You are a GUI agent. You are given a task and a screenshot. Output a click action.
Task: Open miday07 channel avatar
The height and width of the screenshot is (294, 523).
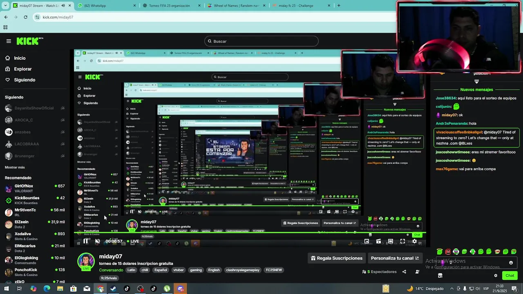tap(86, 262)
